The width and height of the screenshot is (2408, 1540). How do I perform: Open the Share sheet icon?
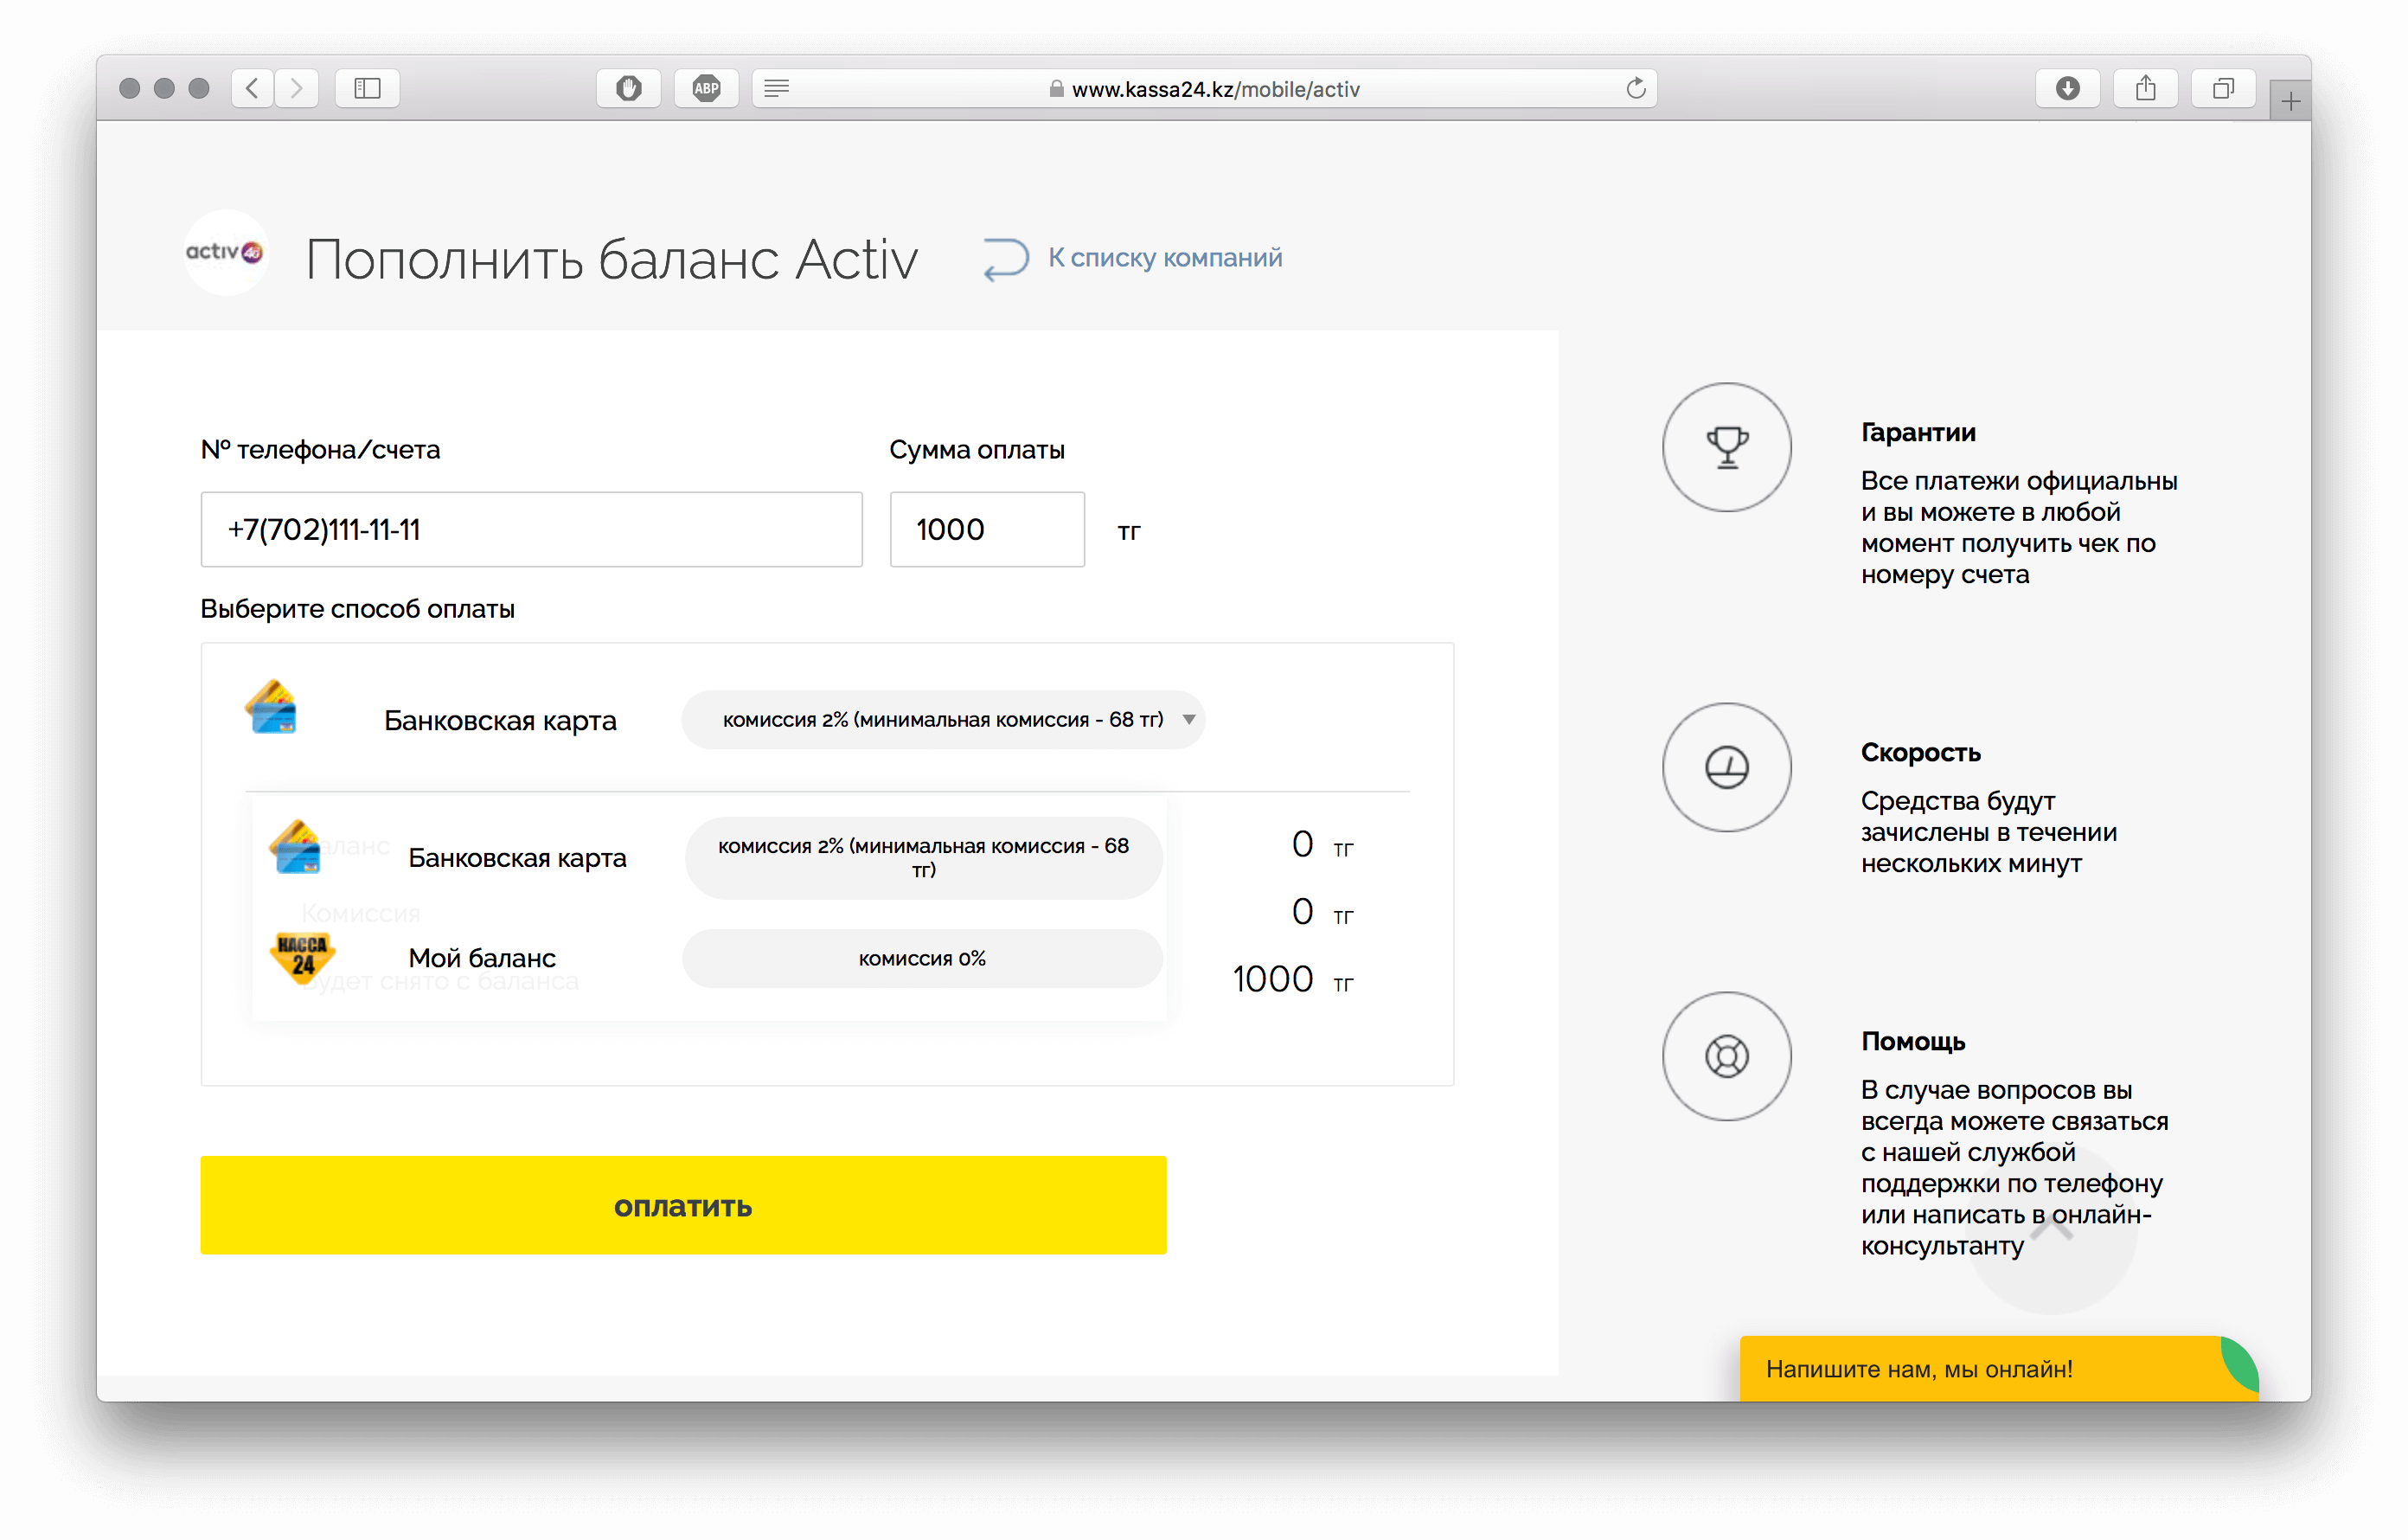(2146, 88)
